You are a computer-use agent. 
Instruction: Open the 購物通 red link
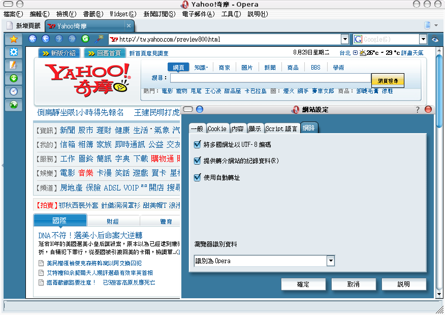[x=162, y=159]
